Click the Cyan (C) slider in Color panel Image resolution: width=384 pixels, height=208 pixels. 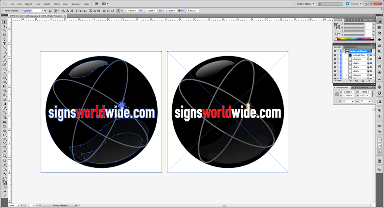(354, 24)
